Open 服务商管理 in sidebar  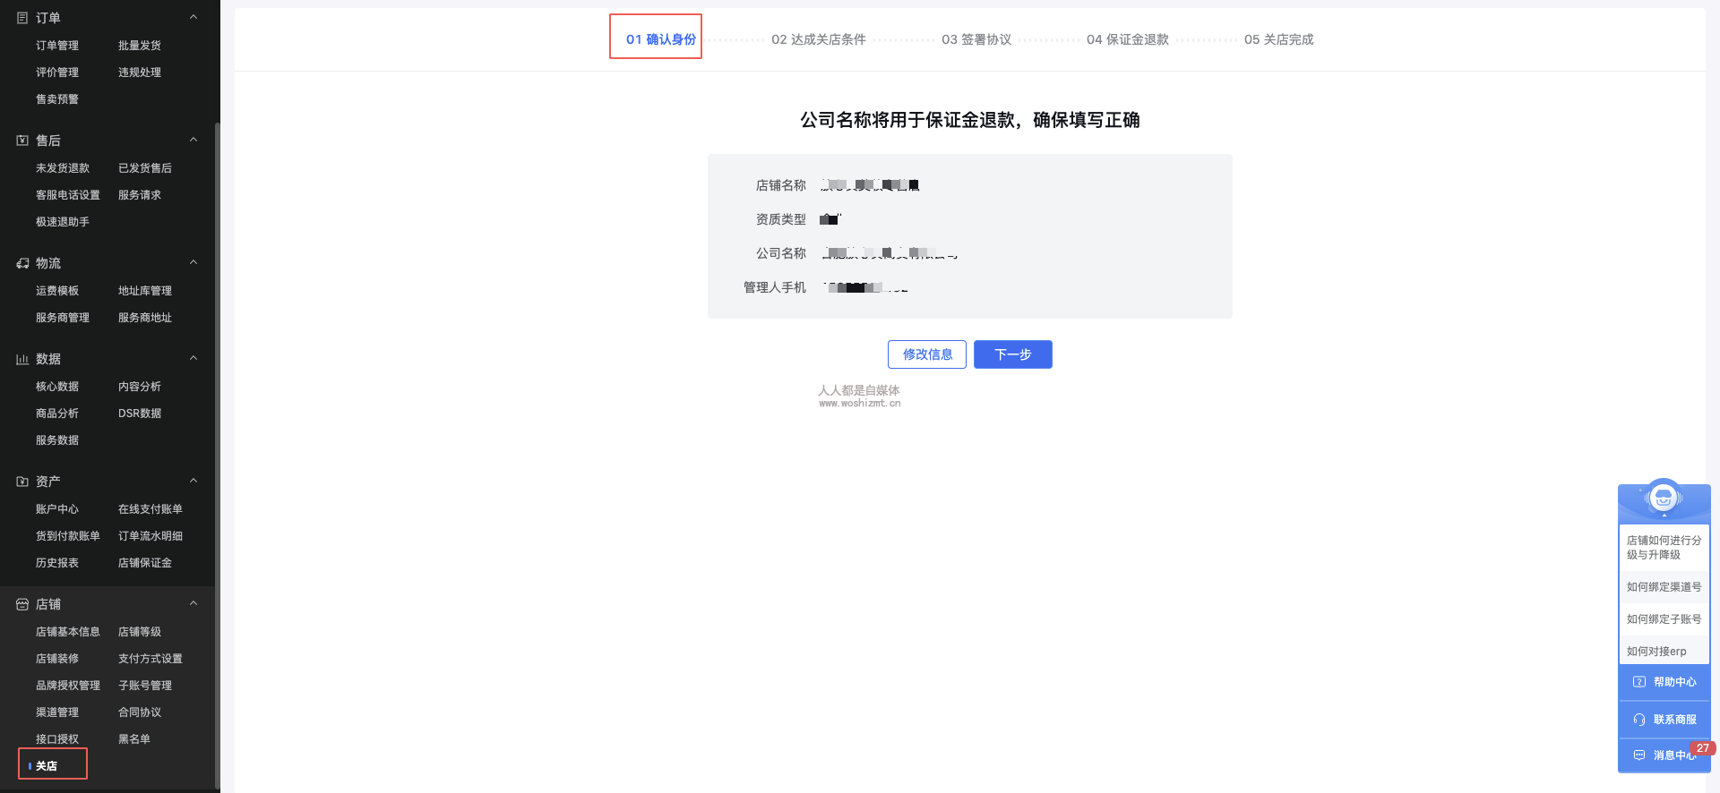pos(63,318)
